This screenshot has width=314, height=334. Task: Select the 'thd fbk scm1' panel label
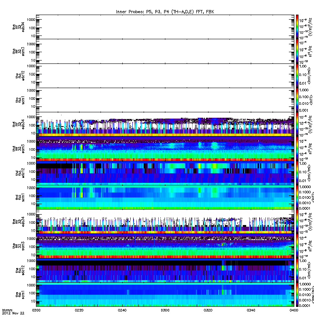[x=20, y=197]
